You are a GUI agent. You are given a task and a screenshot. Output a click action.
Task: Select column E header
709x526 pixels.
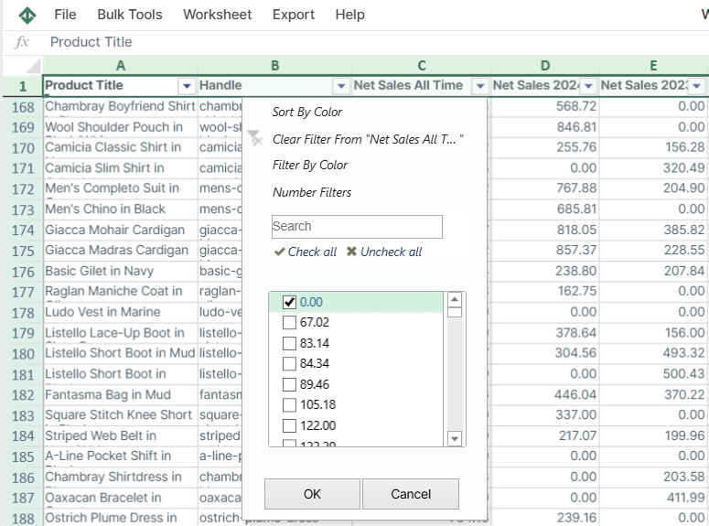click(653, 66)
